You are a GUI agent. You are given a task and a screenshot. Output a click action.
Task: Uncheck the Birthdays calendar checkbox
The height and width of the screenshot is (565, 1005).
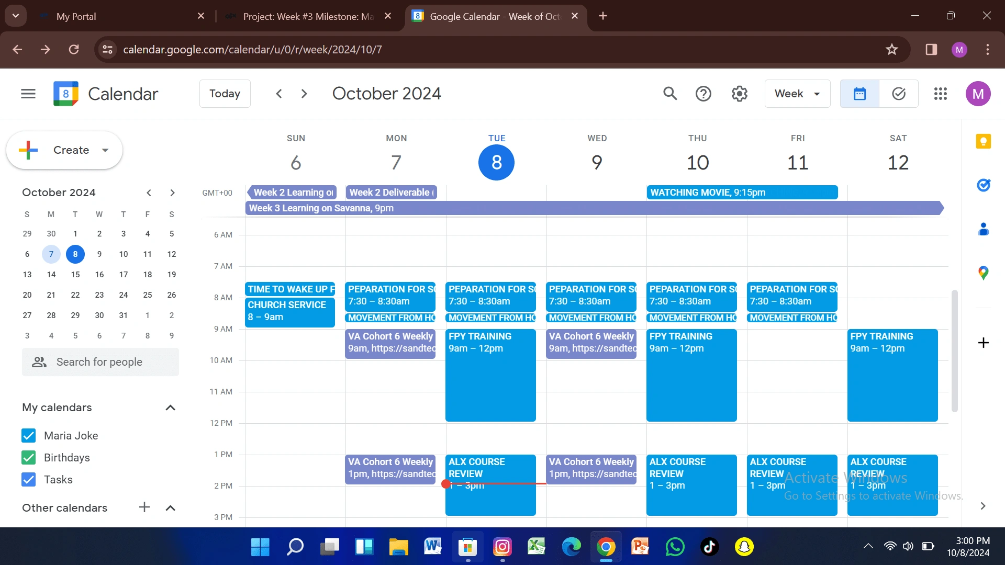pyautogui.click(x=29, y=458)
